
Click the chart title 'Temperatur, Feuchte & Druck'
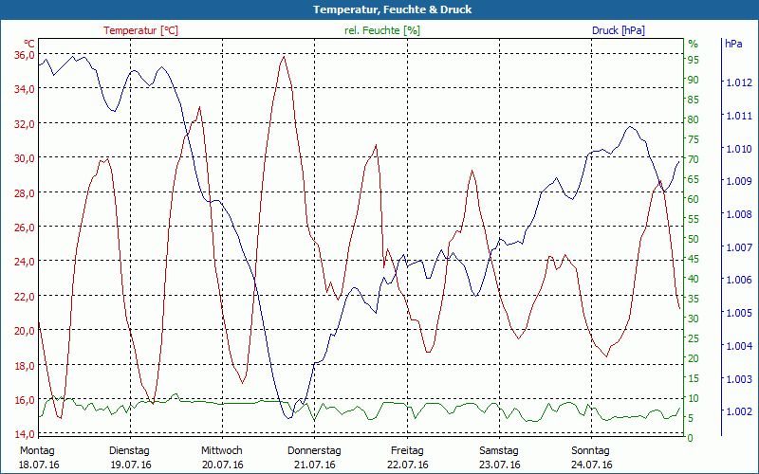[379, 9]
